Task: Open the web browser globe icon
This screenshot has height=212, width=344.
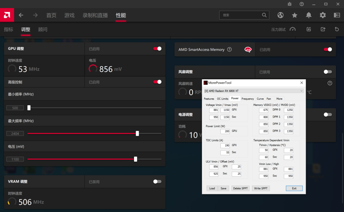Action: pos(281,15)
